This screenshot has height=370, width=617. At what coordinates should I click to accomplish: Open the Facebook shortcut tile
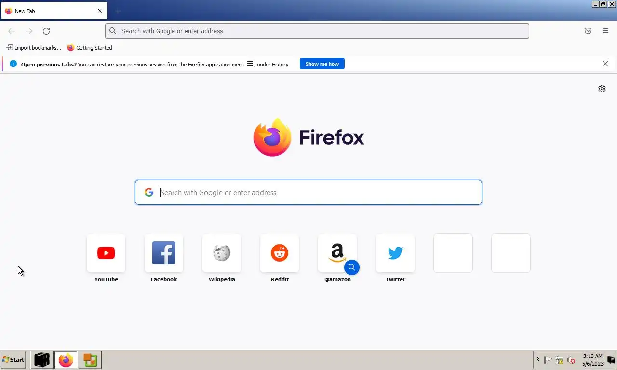click(x=164, y=253)
